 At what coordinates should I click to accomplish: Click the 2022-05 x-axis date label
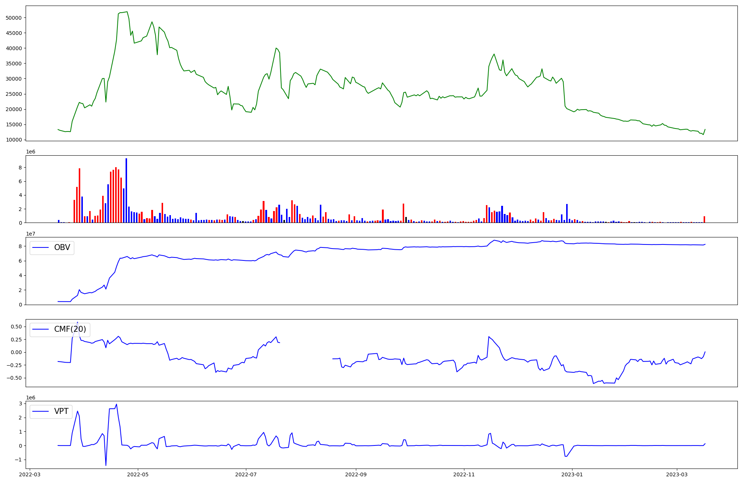tap(138, 474)
